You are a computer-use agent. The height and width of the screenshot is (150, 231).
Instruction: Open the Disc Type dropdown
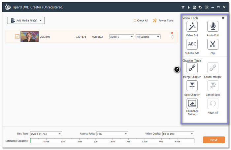[x=46, y=134]
